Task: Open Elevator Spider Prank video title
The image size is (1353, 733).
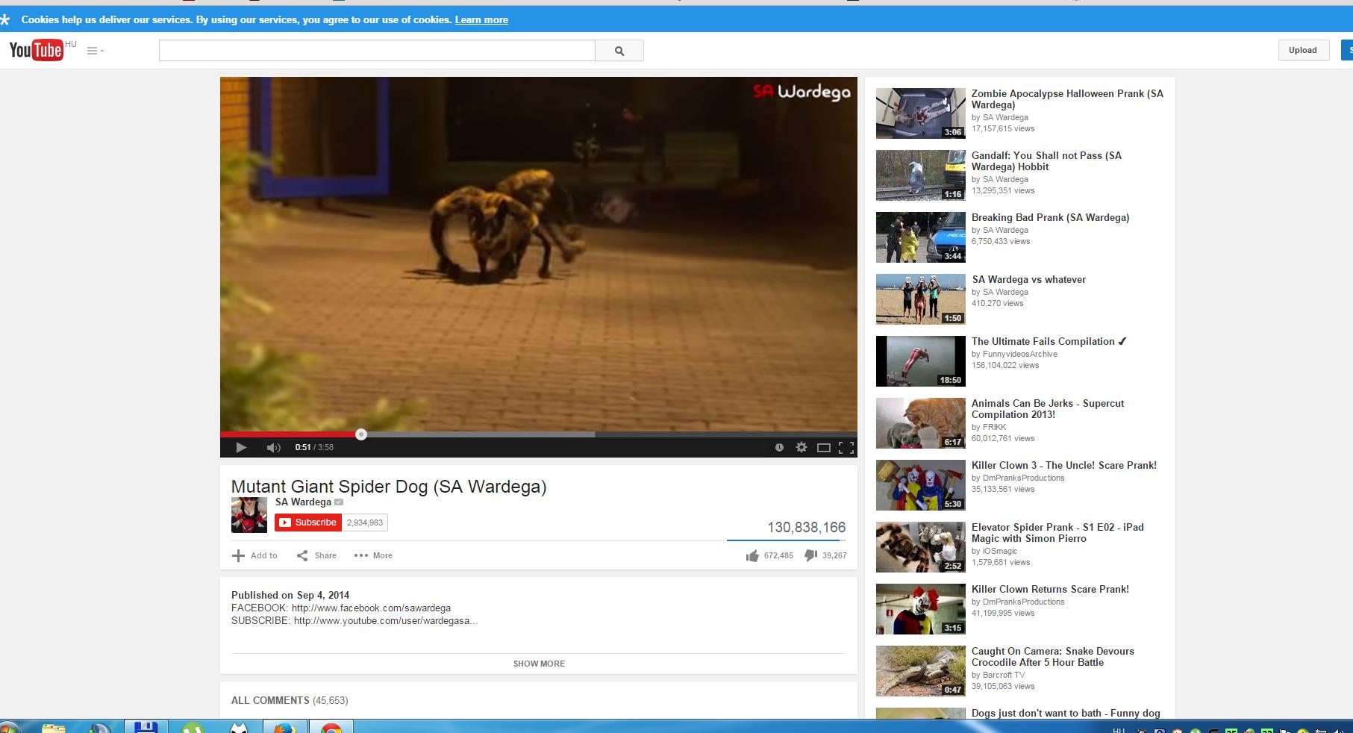Action: coord(1057,533)
